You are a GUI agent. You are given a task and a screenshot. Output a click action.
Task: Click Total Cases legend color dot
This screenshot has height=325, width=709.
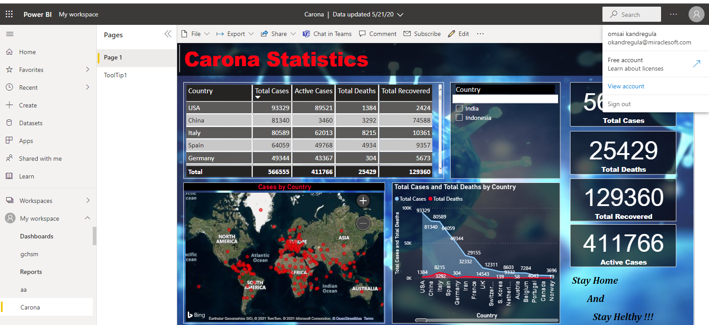(397, 199)
